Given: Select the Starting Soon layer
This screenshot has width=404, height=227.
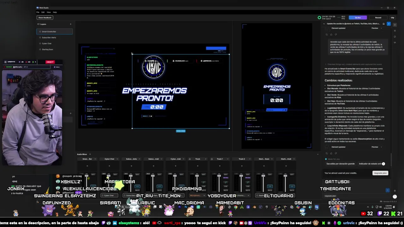Looking at the screenshot, I should tap(54, 49).
